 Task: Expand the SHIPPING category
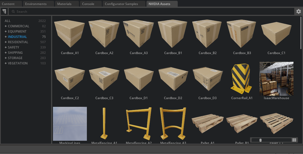tap(6, 53)
